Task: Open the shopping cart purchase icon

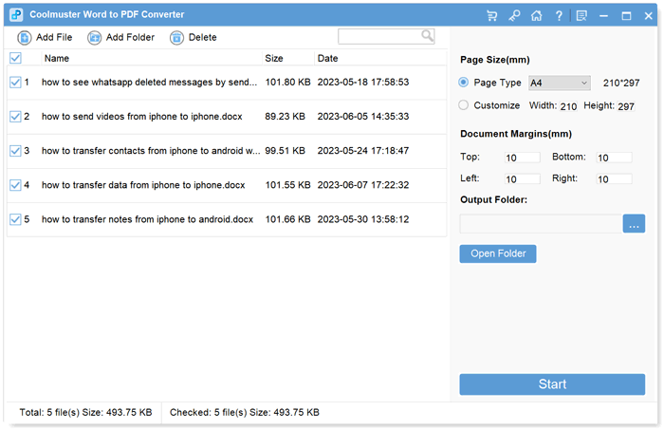Action: click(491, 16)
